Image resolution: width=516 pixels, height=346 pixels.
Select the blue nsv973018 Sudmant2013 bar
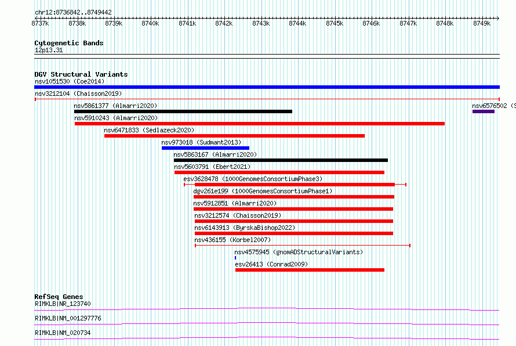[205, 148]
